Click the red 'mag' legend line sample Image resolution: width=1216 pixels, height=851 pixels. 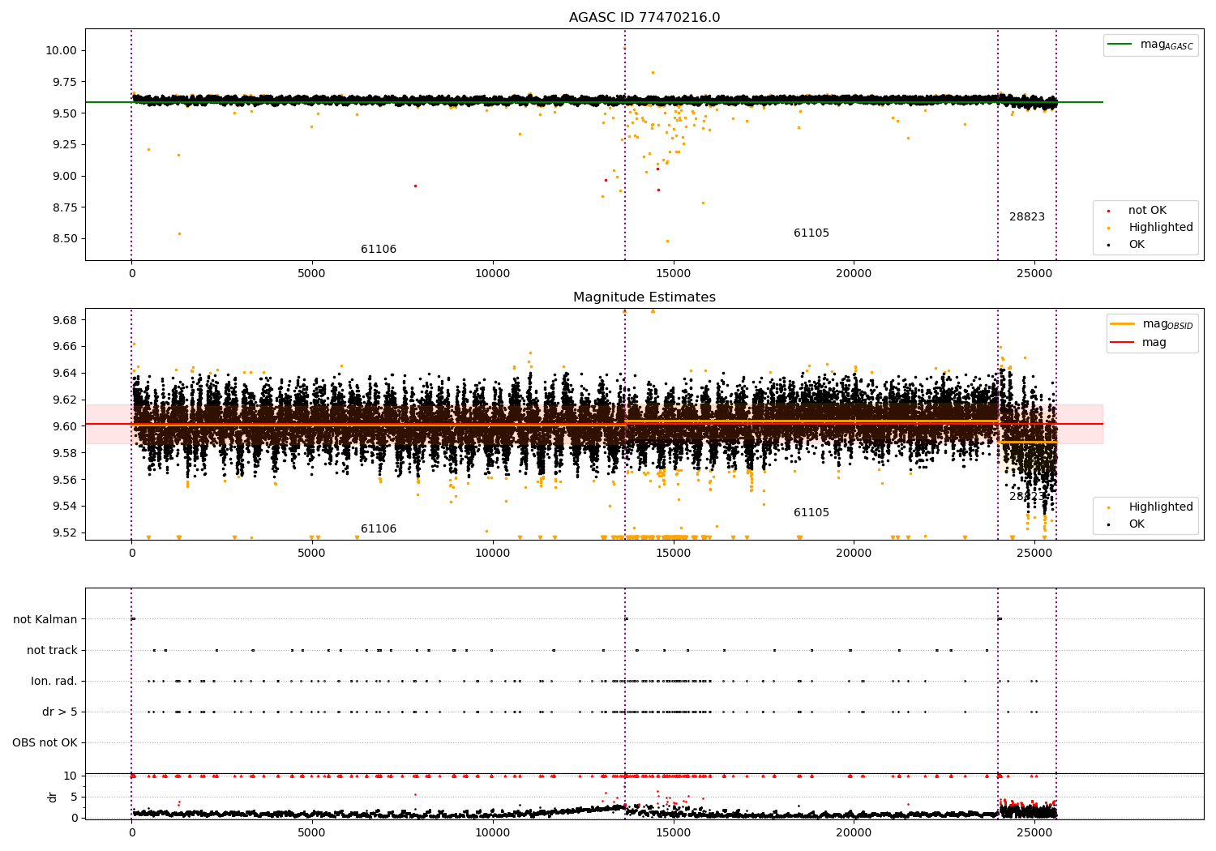[x=1123, y=343]
